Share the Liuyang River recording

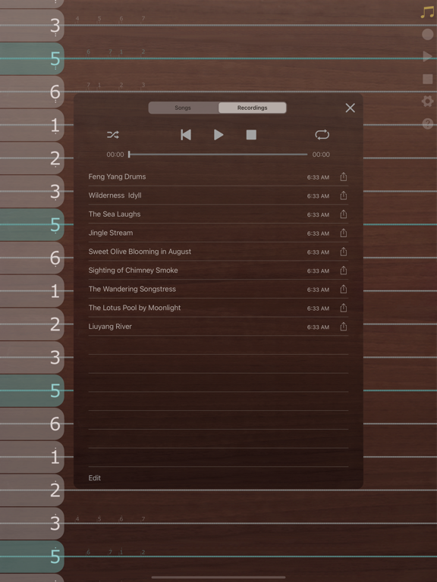click(x=344, y=327)
